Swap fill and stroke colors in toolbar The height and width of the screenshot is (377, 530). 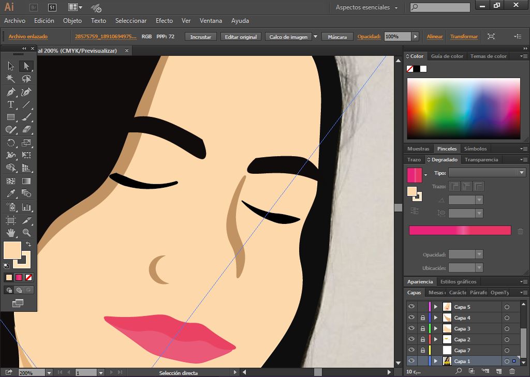[x=28, y=244]
